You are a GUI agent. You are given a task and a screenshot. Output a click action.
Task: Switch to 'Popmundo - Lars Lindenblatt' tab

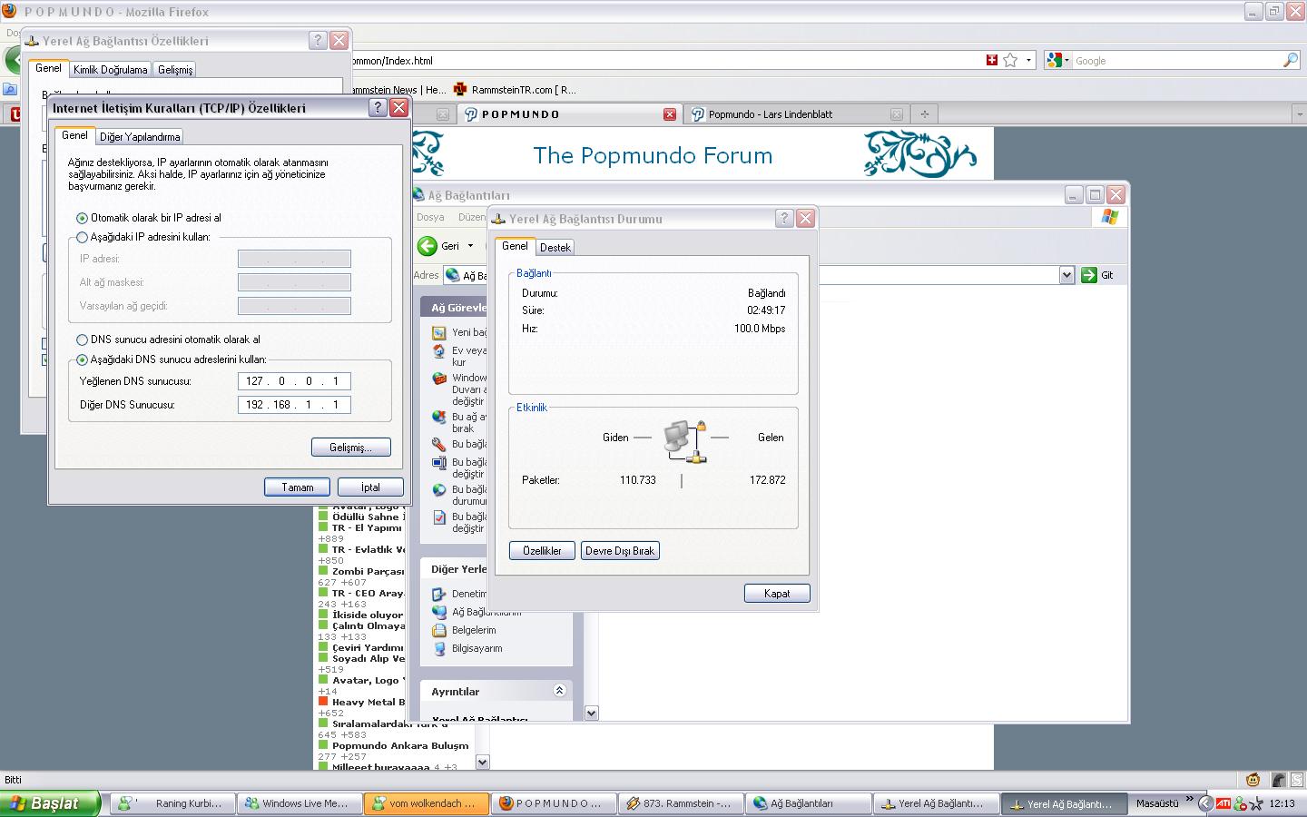(x=799, y=114)
